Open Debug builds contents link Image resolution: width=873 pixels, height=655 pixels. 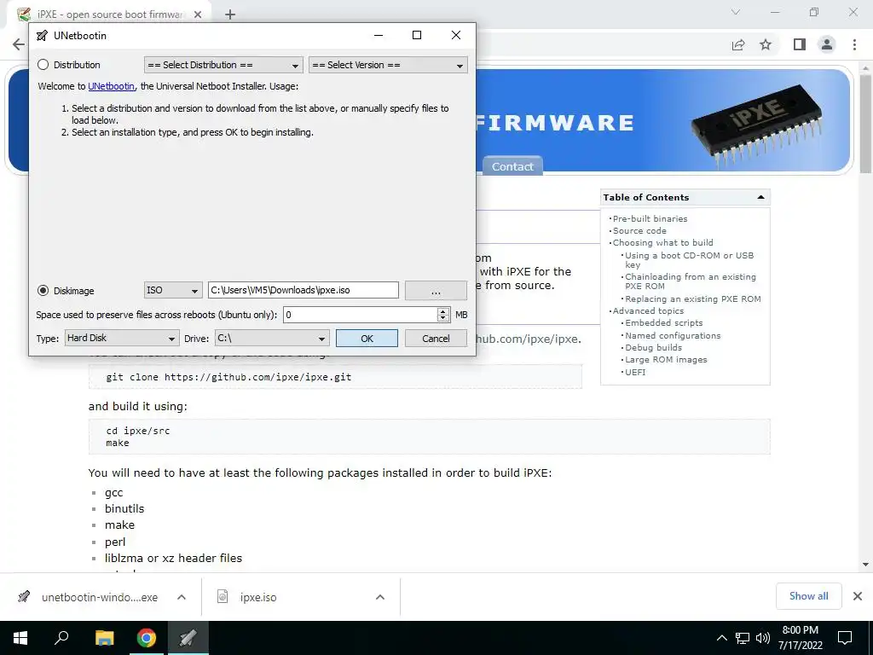coord(653,348)
